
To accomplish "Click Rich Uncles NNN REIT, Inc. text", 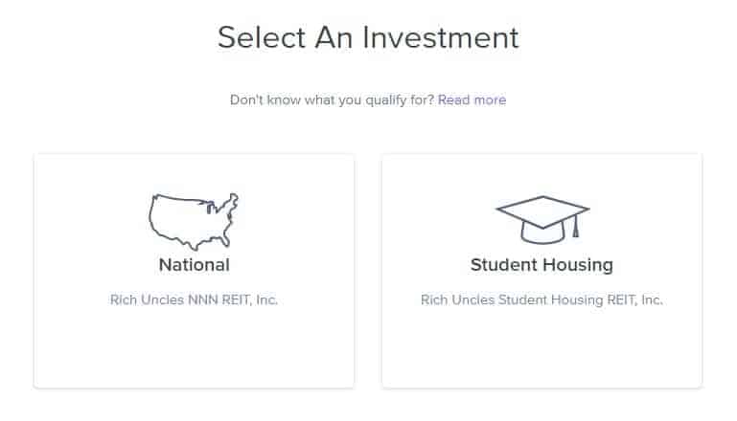I will click(x=194, y=299).
